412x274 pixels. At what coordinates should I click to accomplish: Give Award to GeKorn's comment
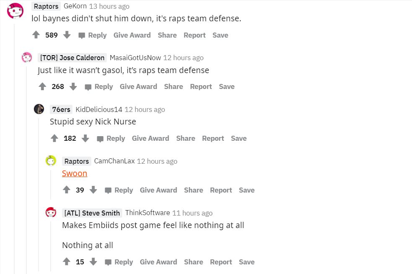point(132,35)
